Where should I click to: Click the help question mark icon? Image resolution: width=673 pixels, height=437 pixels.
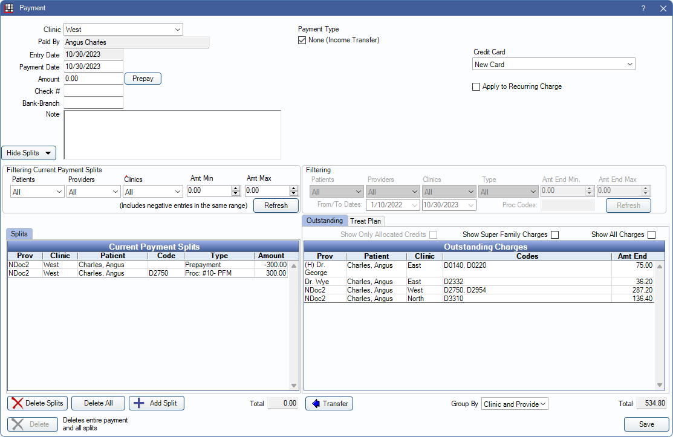point(643,8)
